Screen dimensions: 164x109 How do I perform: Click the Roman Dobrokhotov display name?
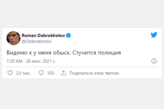[43, 36]
